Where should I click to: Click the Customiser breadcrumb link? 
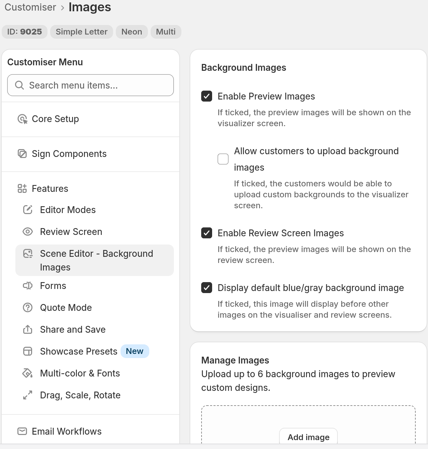click(x=30, y=7)
